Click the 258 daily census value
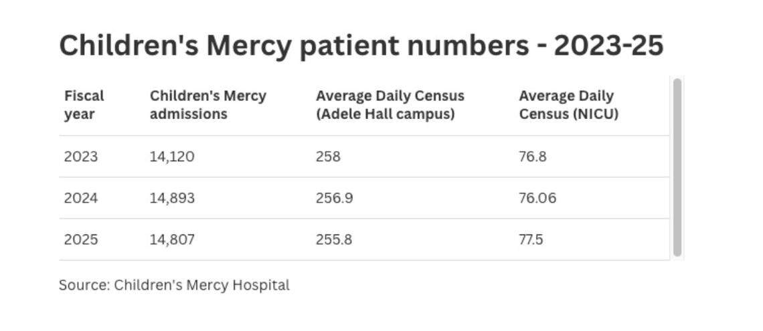 coord(328,156)
